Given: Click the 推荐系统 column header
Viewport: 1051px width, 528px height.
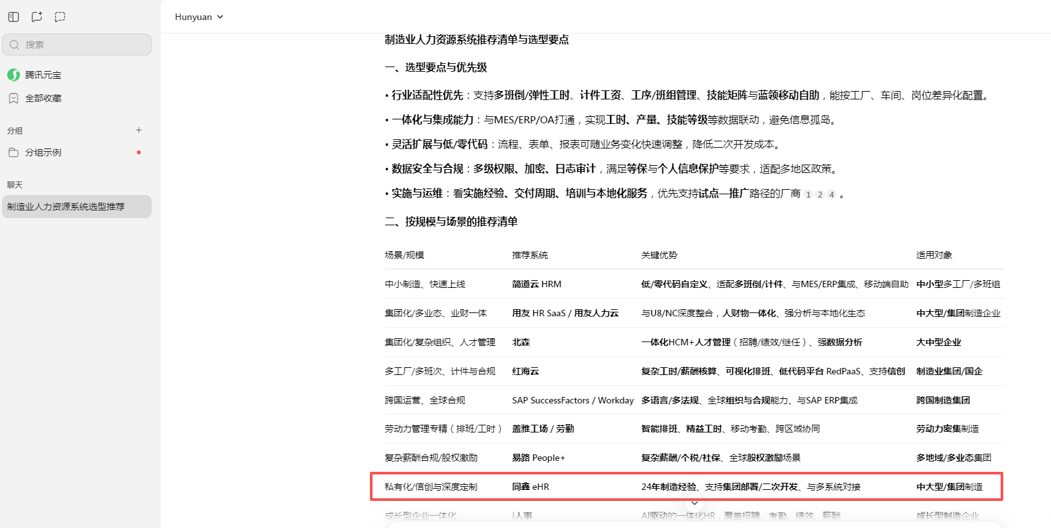Looking at the screenshot, I should [530, 255].
